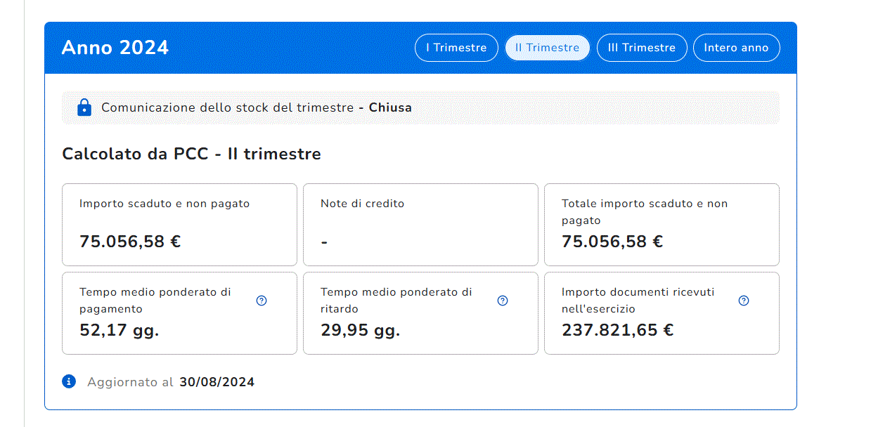The width and height of the screenshot is (871, 427).
Task: Click the 237.821,65 € documents amount
Action: click(617, 330)
